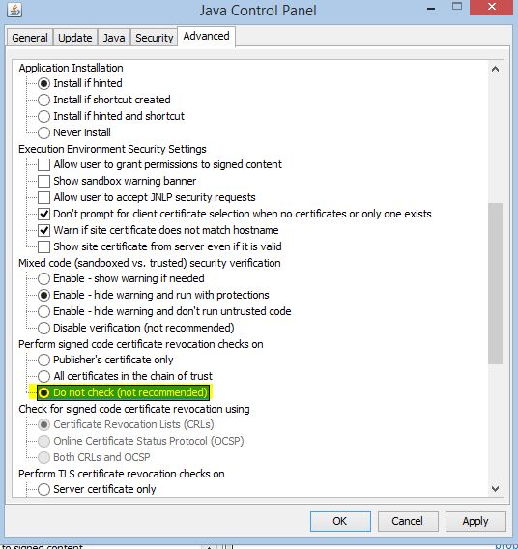This screenshot has height=549, width=518.
Task: Switch to the General tab
Action: (x=30, y=38)
